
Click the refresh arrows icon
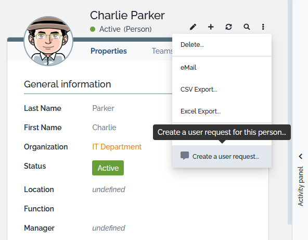click(x=228, y=27)
